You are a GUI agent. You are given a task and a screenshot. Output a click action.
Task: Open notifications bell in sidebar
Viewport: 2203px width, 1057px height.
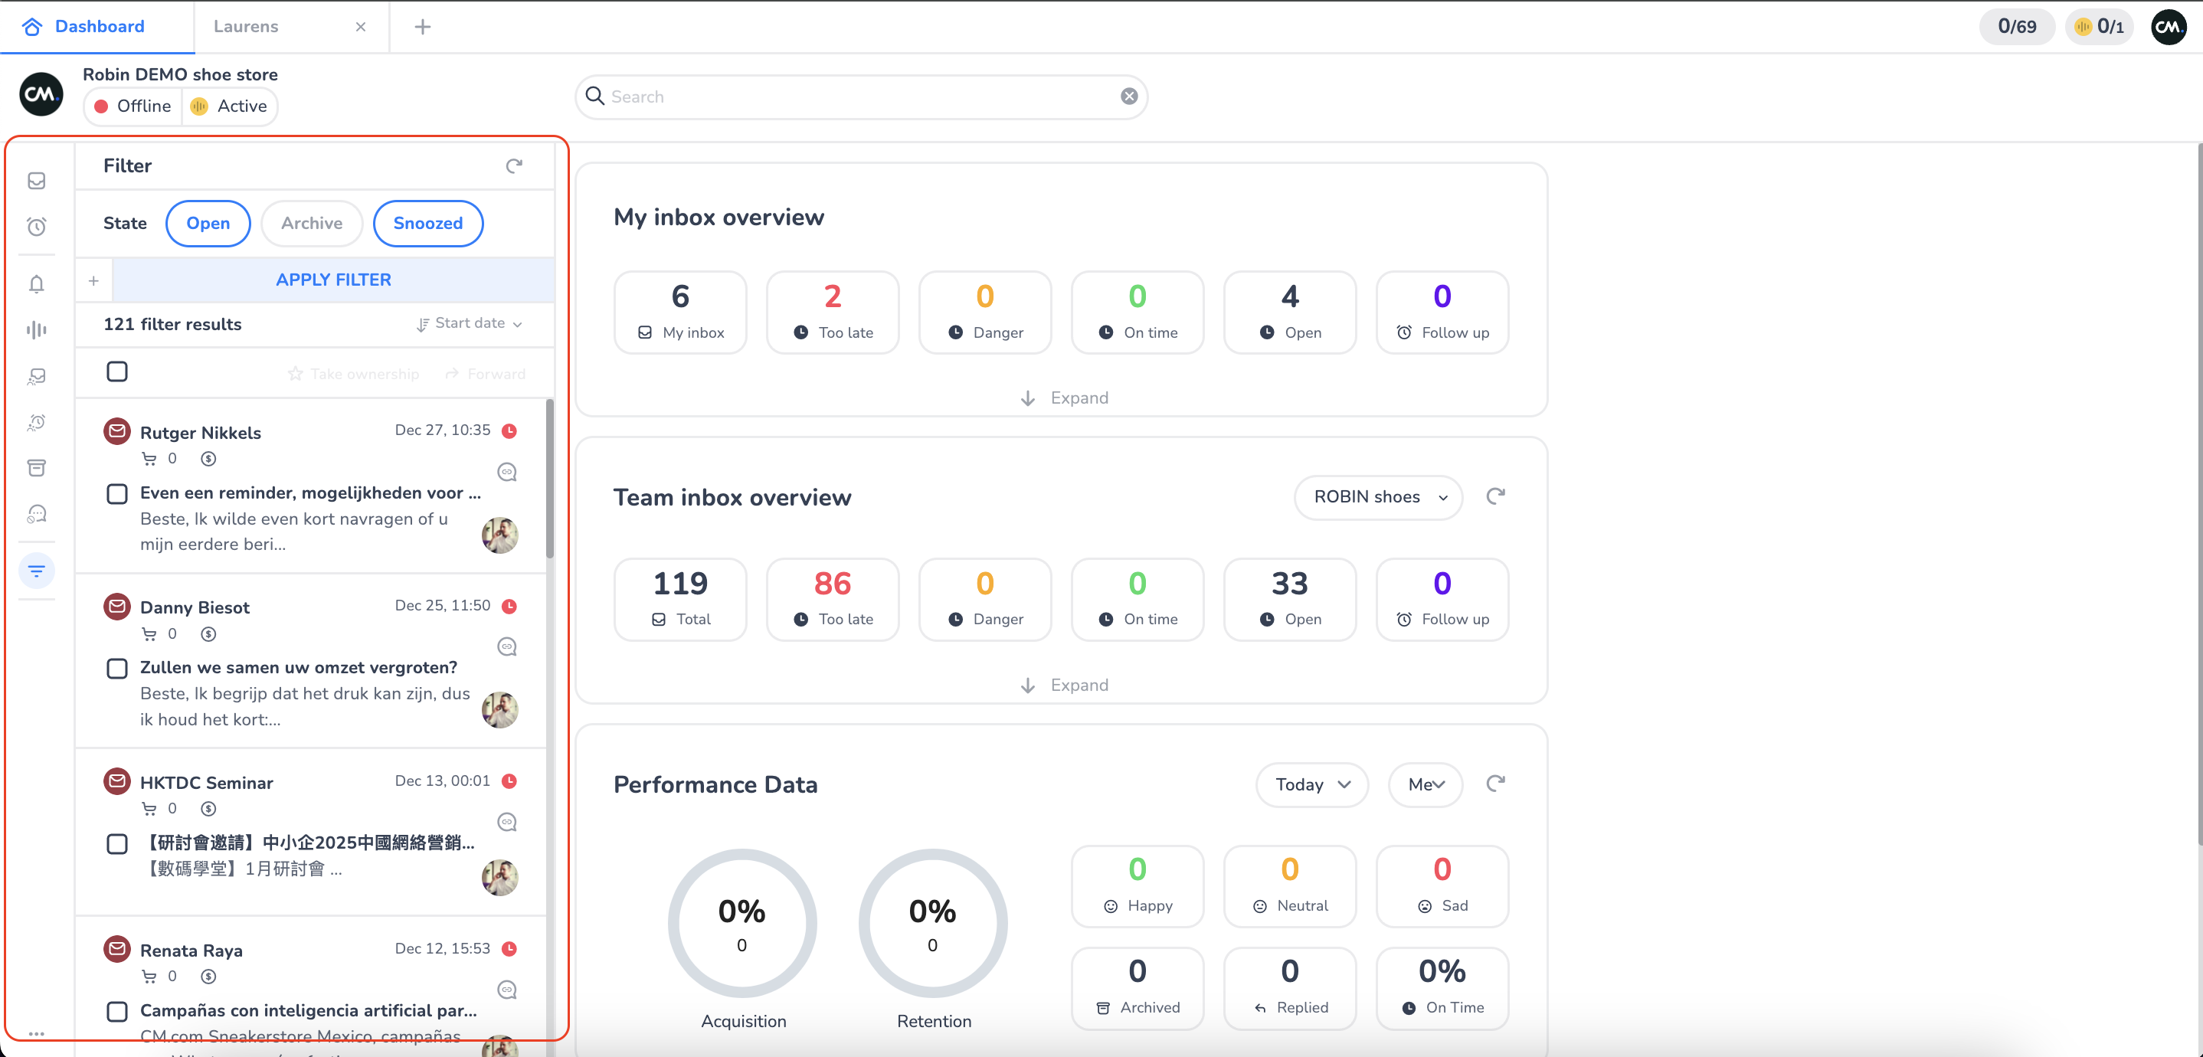click(36, 284)
